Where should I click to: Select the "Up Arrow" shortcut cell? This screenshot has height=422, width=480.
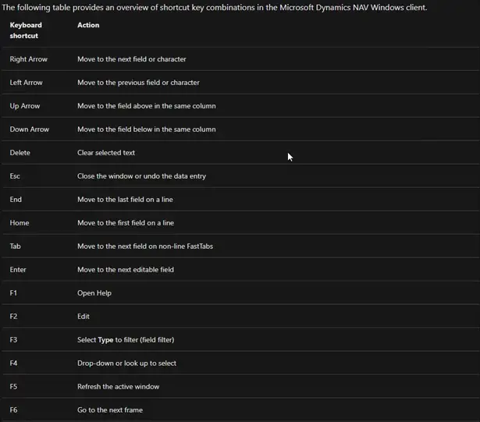click(x=25, y=106)
